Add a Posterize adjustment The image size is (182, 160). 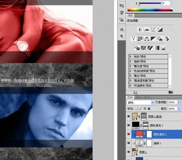click(x=144, y=48)
